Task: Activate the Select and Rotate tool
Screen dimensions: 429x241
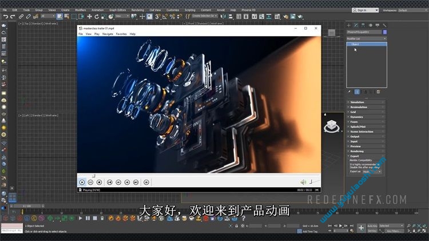Action: [x=97, y=17]
